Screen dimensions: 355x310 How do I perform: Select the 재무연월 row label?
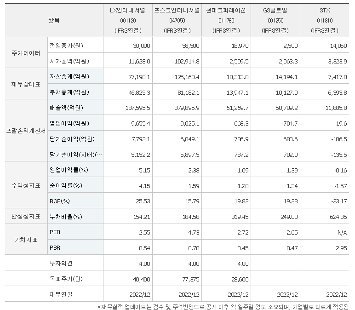coord(61,295)
